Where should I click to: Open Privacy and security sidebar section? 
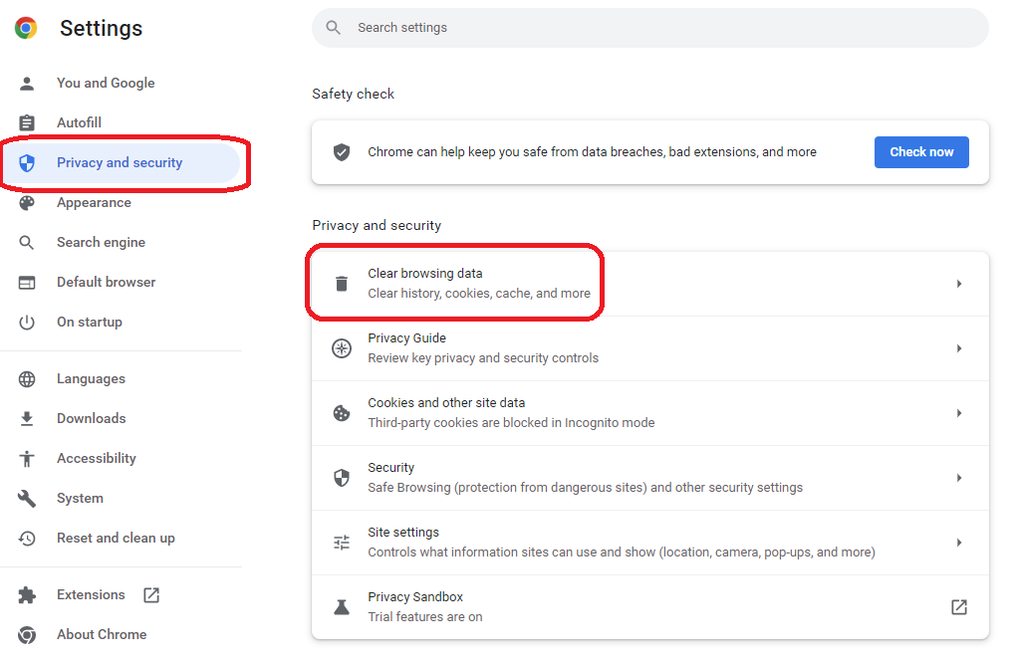coord(120,162)
